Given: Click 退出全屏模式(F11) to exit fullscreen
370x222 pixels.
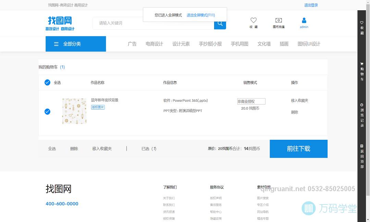Looking at the screenshot, I should click(200, 15).
